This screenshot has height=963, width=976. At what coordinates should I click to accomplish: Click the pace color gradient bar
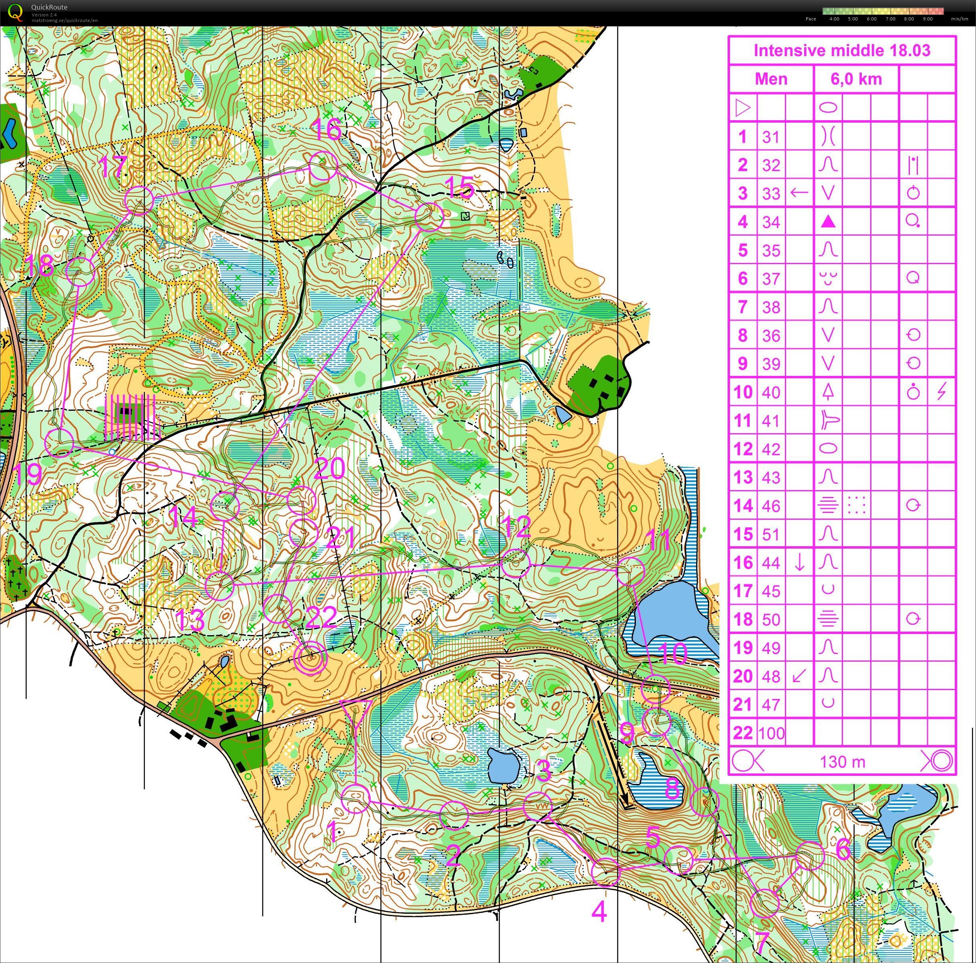883,11
